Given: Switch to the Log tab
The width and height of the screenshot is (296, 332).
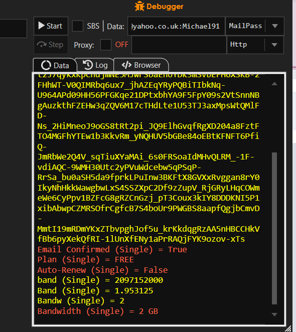Looking at the screenshot, I should [x=95, y=65].
